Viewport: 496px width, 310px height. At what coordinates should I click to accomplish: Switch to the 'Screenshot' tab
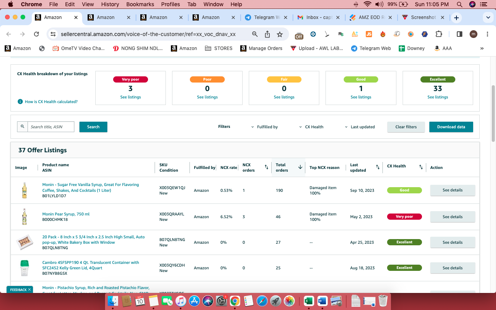click(x=422, y=17)
